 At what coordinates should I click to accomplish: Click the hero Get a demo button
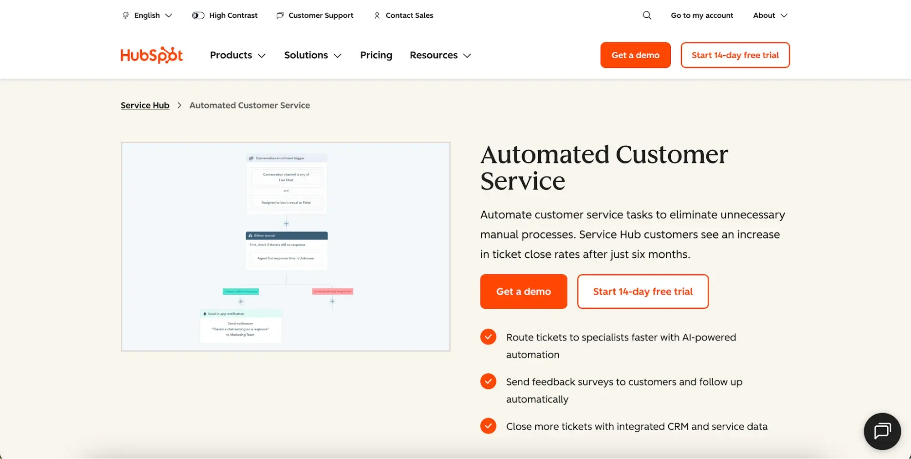pos(523,291)
